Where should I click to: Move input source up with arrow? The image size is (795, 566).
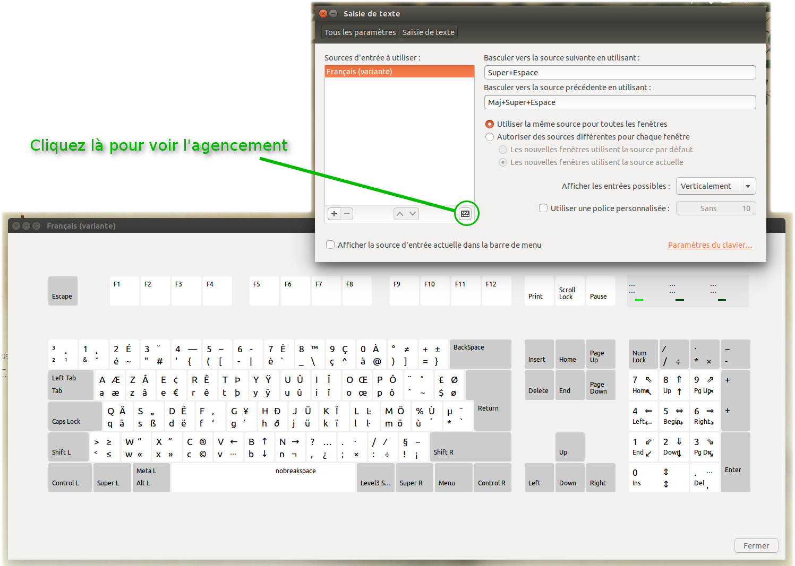(400, 214)
